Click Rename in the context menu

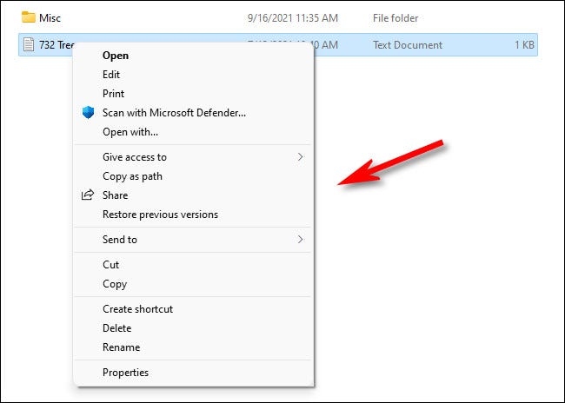point(121,347)
